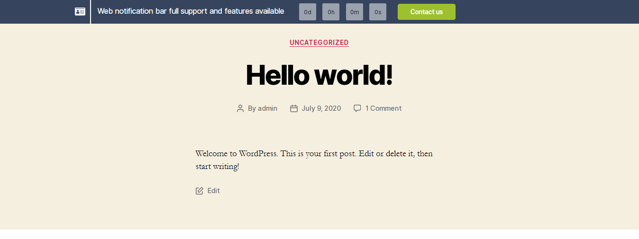Click the Welcome to WordPress paragraph text

pyautogui.click(x=314, y=160)
